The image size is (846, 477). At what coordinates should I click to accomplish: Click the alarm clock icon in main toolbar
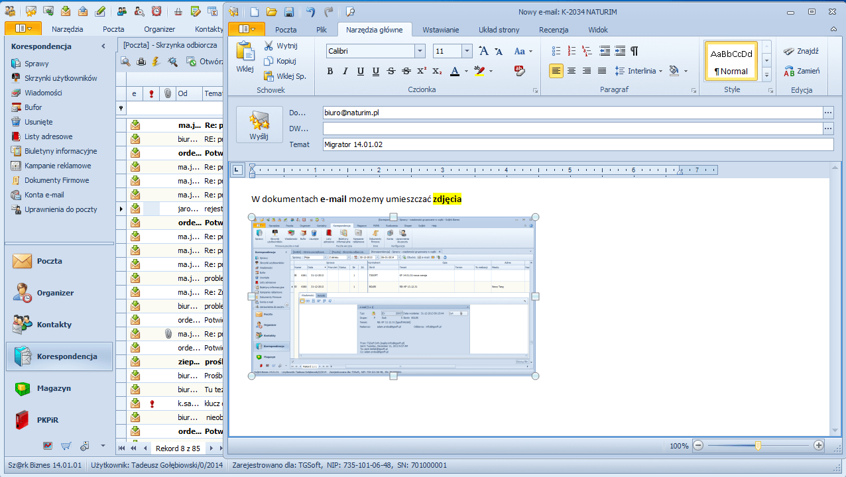coord(156,12)
